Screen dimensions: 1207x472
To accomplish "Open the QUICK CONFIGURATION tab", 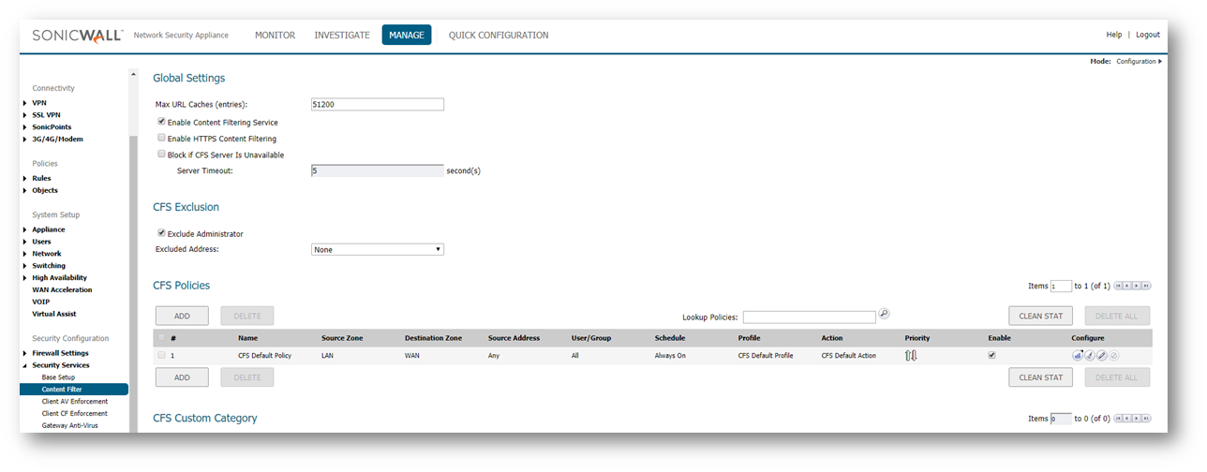I will coord(498,36).
